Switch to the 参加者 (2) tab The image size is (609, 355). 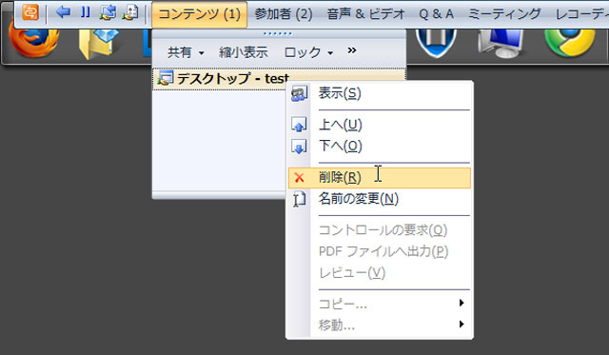tap(284, 14)
